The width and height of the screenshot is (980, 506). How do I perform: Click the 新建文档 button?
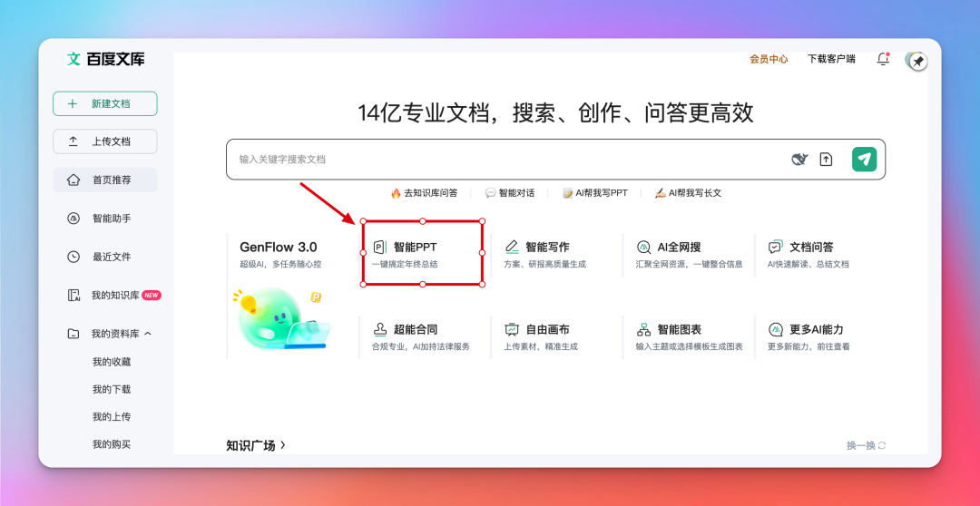105,103
